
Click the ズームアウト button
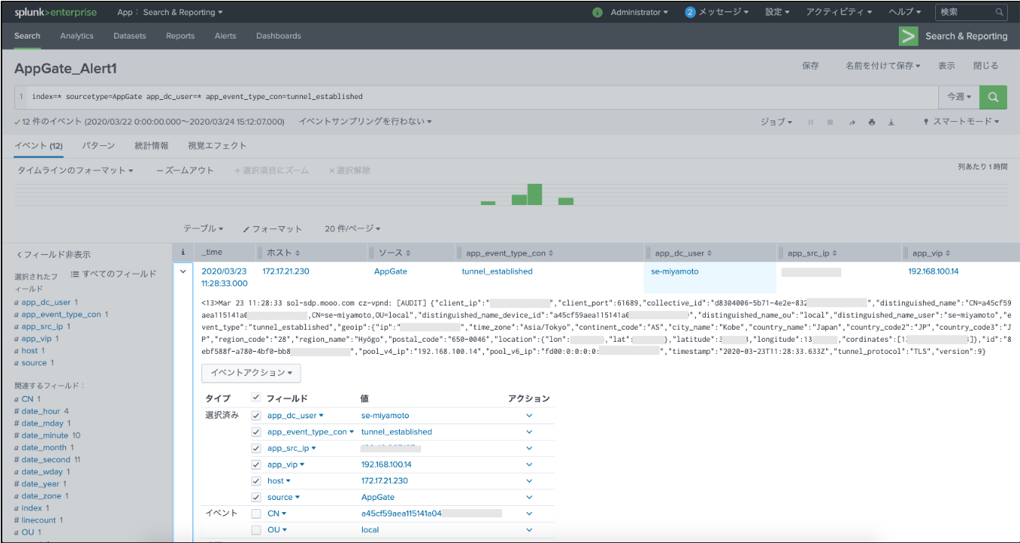(x=186, y=171)
